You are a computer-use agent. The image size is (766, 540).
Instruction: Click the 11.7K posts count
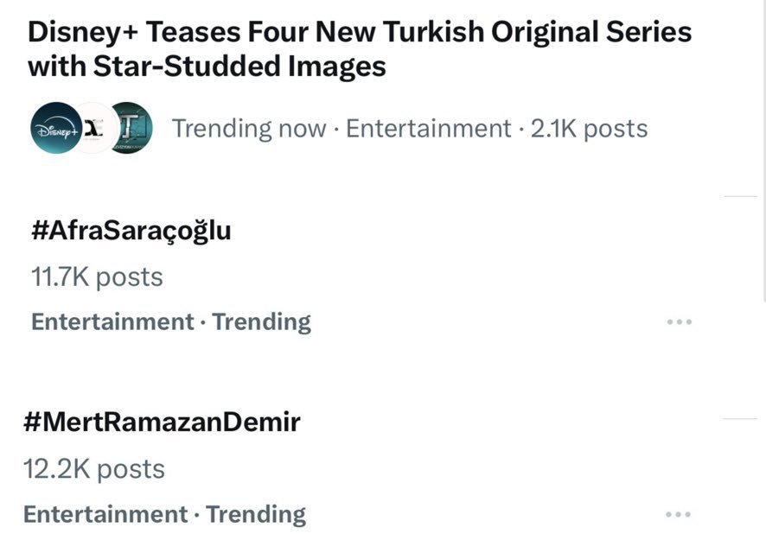coord(97,277)
